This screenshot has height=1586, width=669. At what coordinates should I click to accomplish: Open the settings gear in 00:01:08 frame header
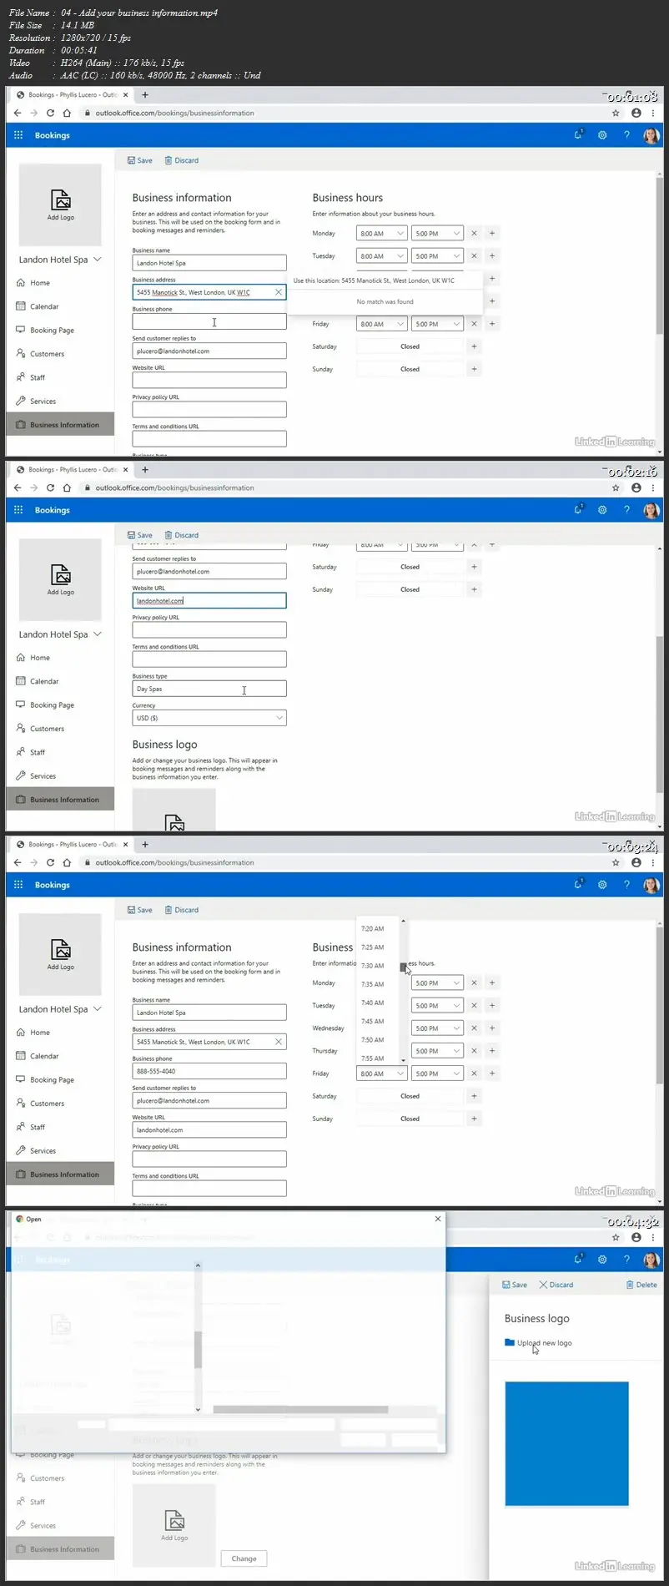[x=602, y=135]
